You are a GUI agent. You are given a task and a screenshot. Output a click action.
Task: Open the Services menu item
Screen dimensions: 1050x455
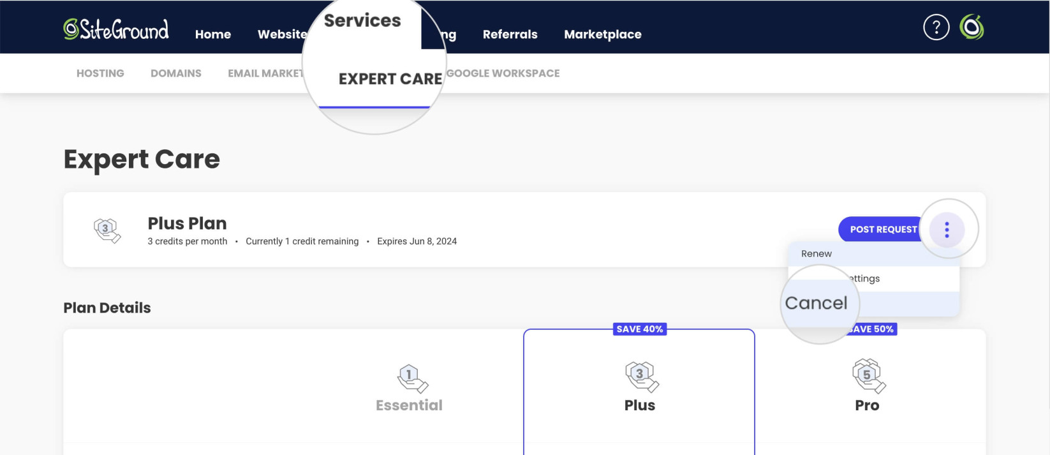point(362,20)
